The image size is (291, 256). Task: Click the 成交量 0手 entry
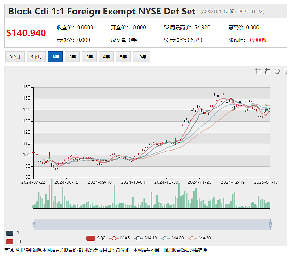(x=124, y=40)
